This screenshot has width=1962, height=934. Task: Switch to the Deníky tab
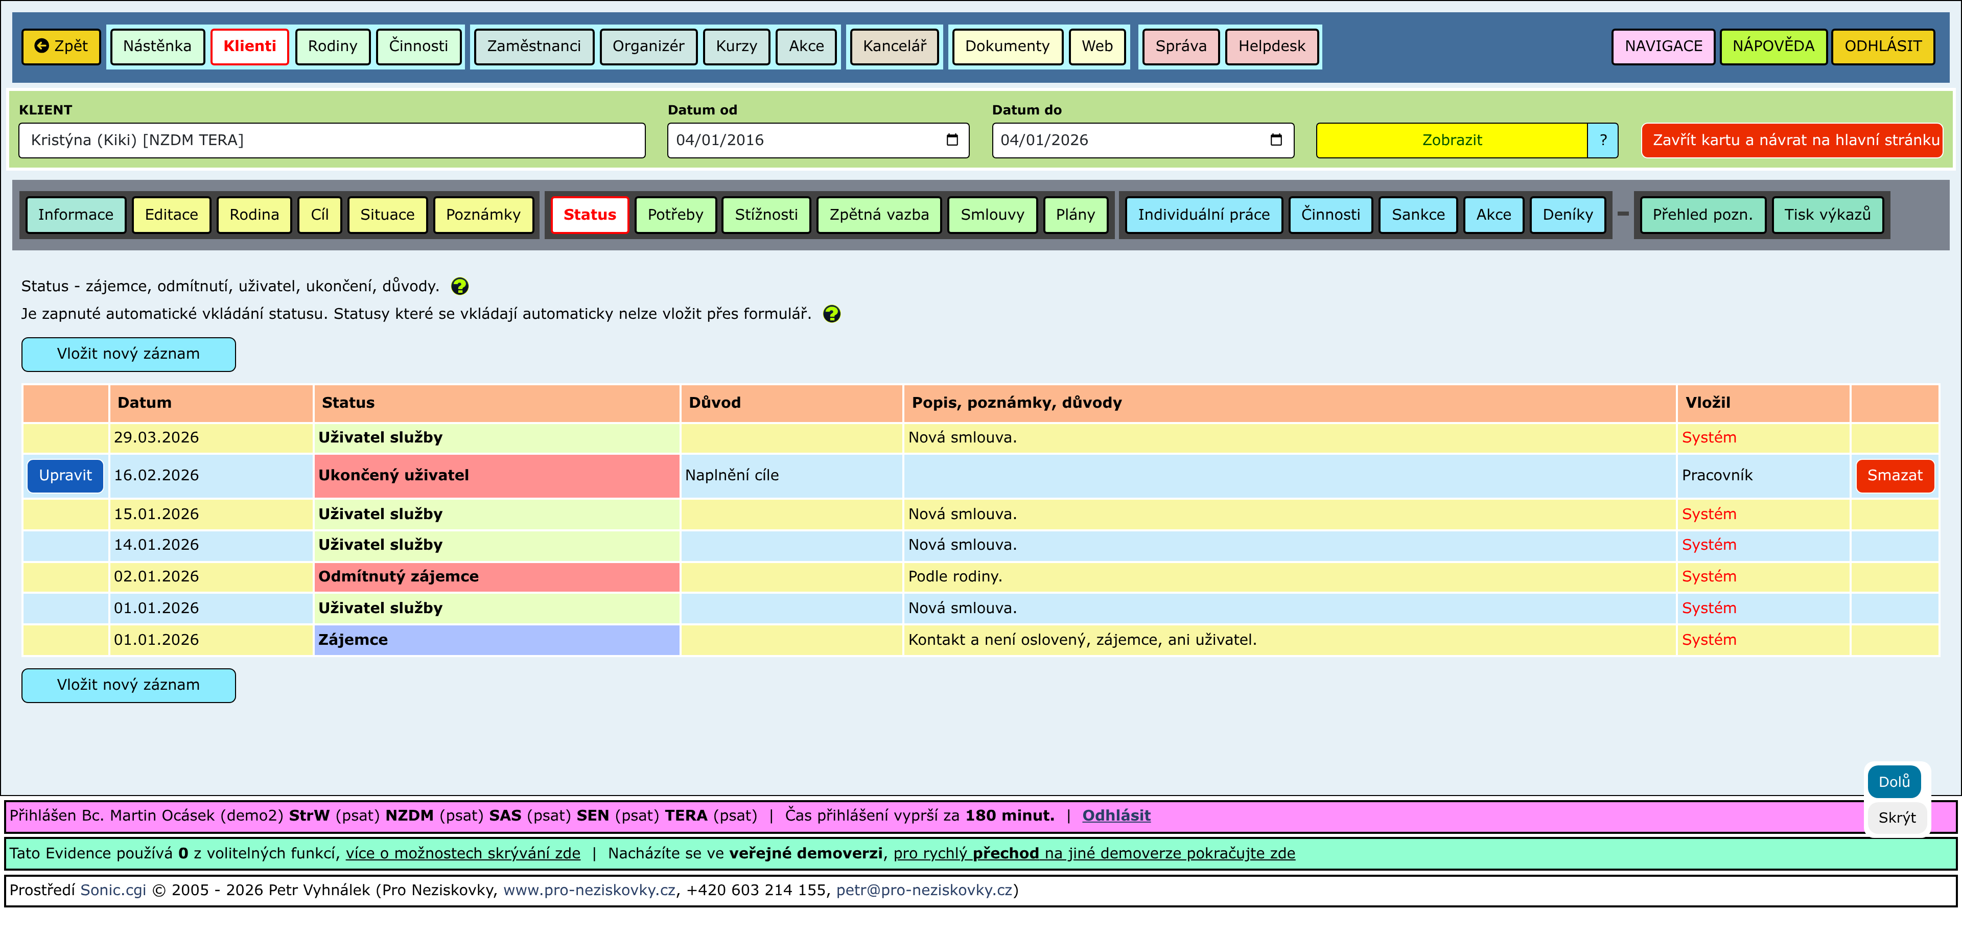[1568, 215]
